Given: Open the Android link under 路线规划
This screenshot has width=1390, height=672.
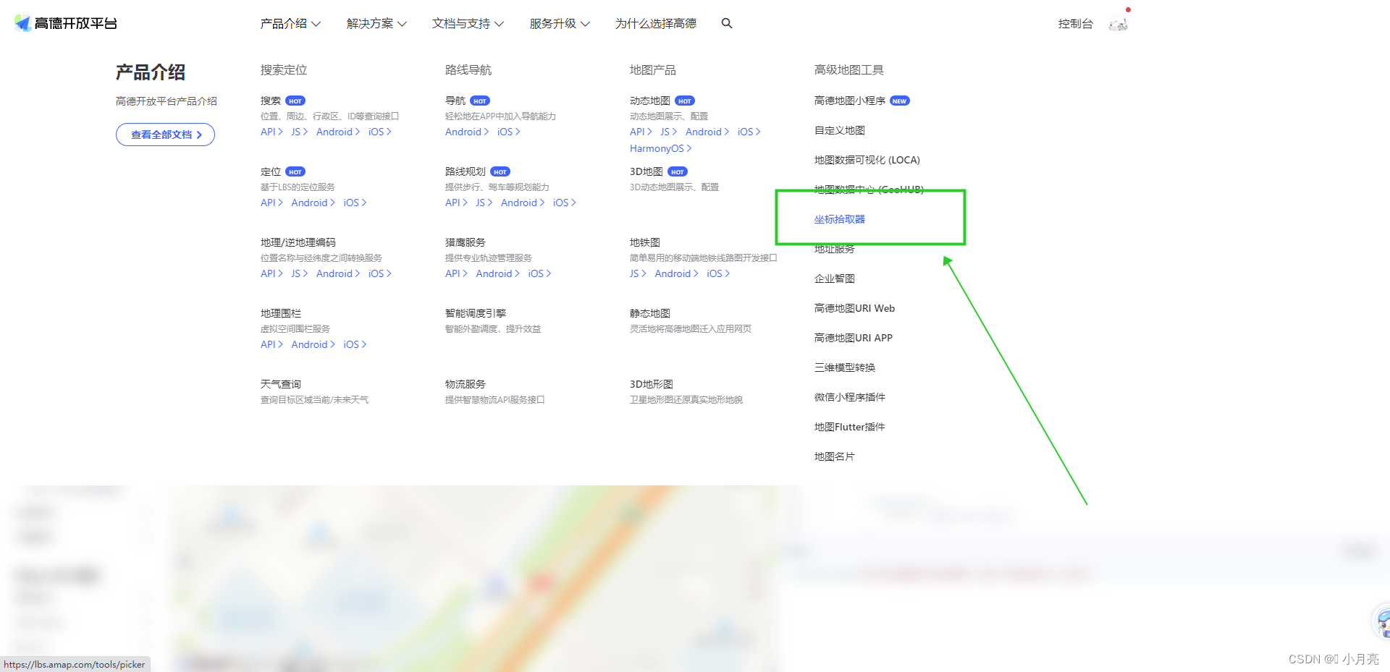Looking at the screenshot, I should tap(520, 203).
